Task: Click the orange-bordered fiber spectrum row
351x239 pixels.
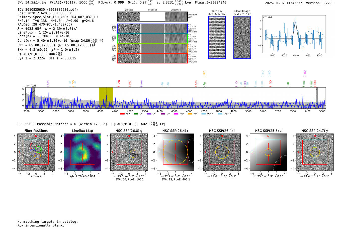Action: point(152,48)
